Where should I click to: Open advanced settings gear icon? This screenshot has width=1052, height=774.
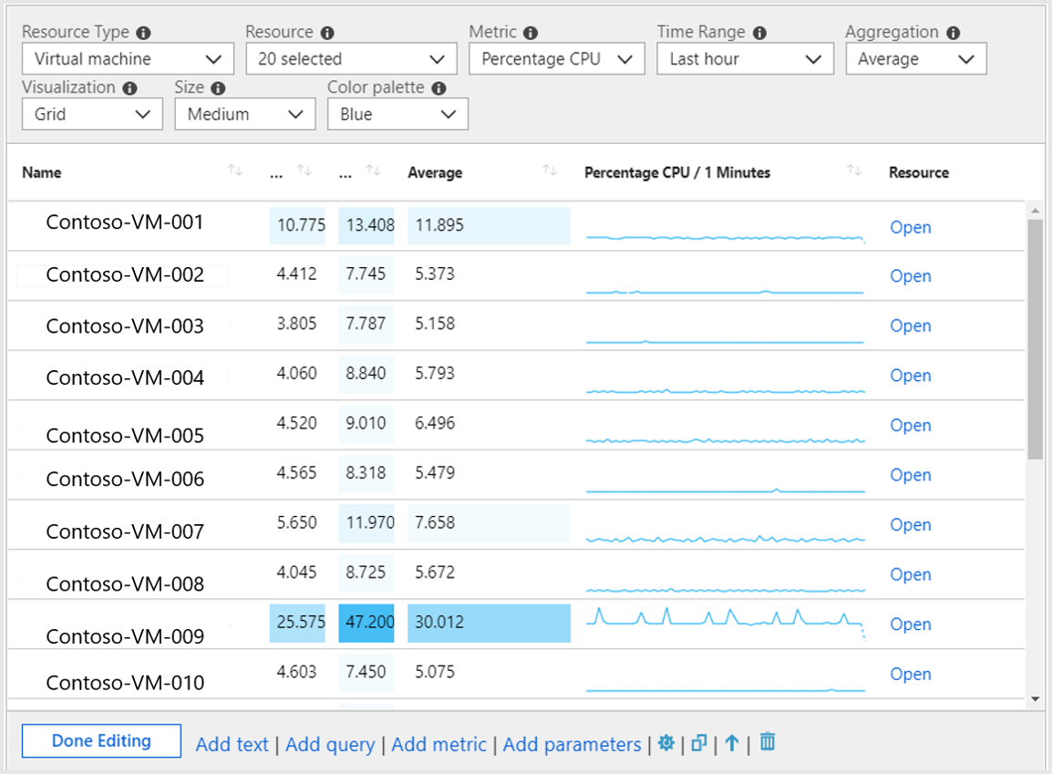pos(666,743)
